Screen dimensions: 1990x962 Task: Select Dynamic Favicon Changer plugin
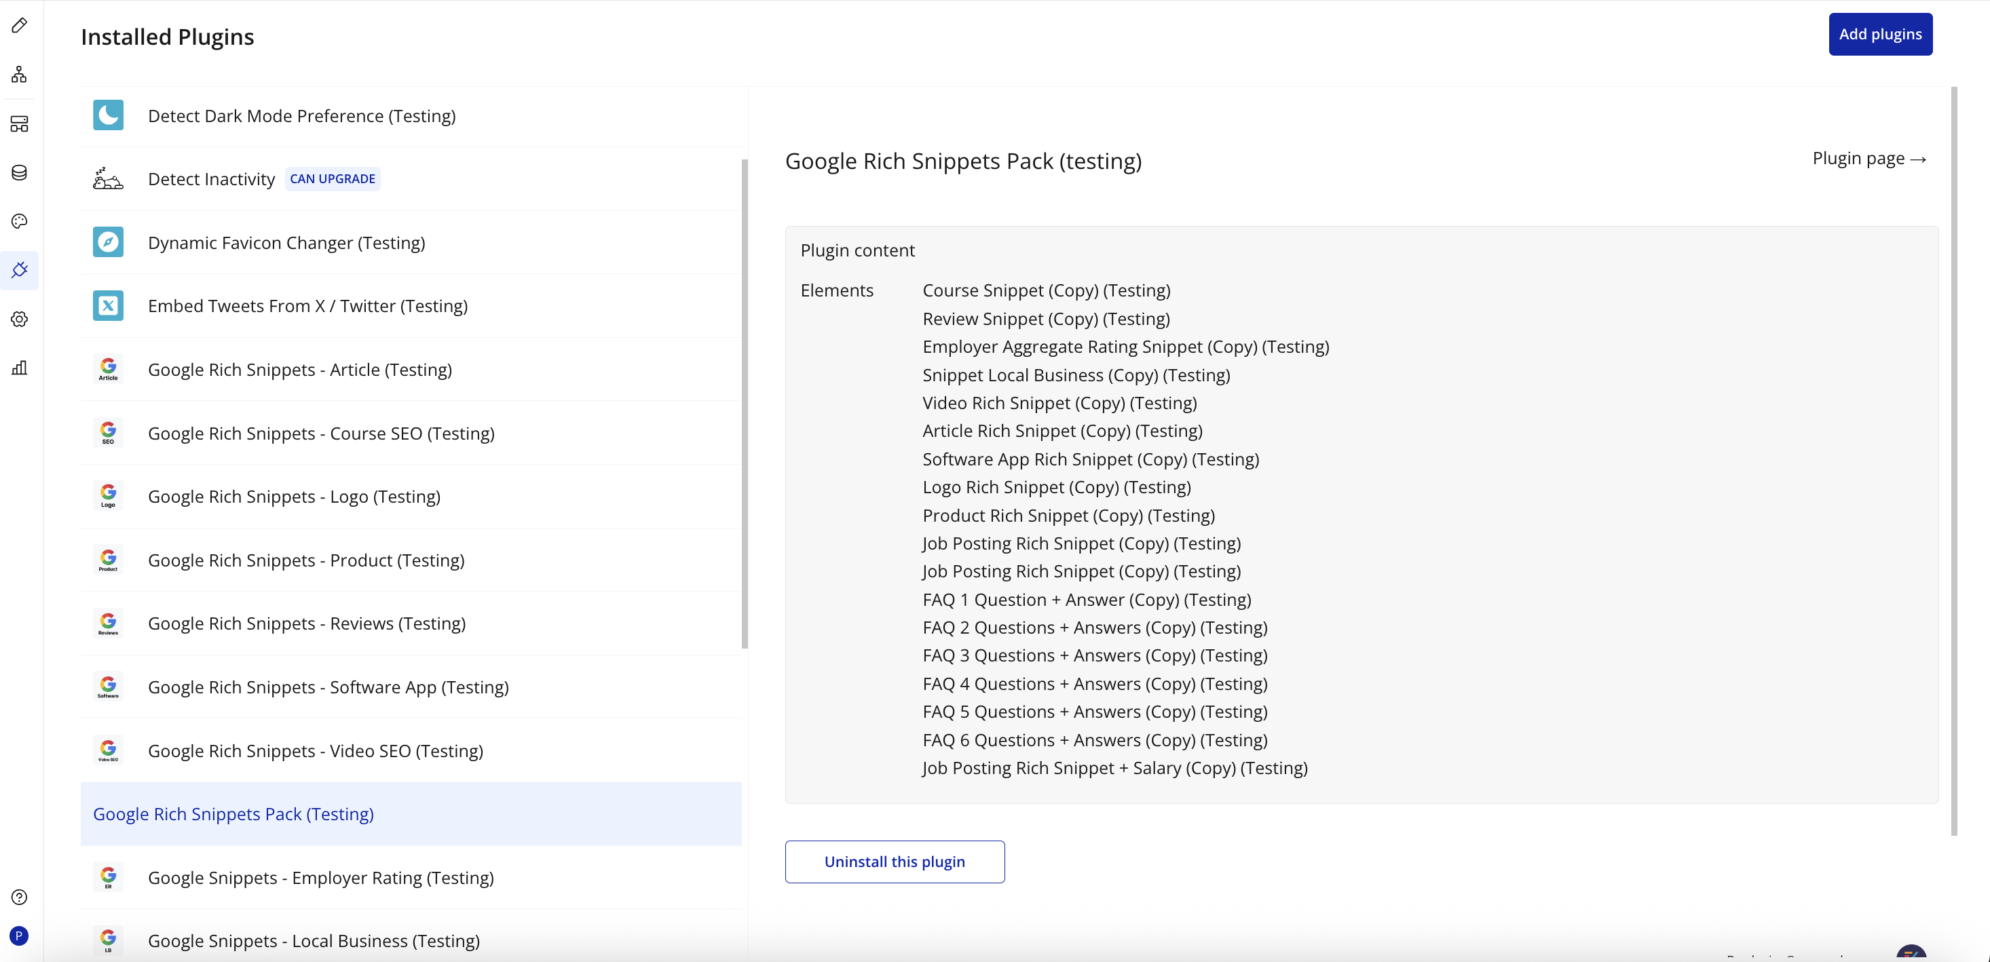pyautogui.click(x=286, y=243)
